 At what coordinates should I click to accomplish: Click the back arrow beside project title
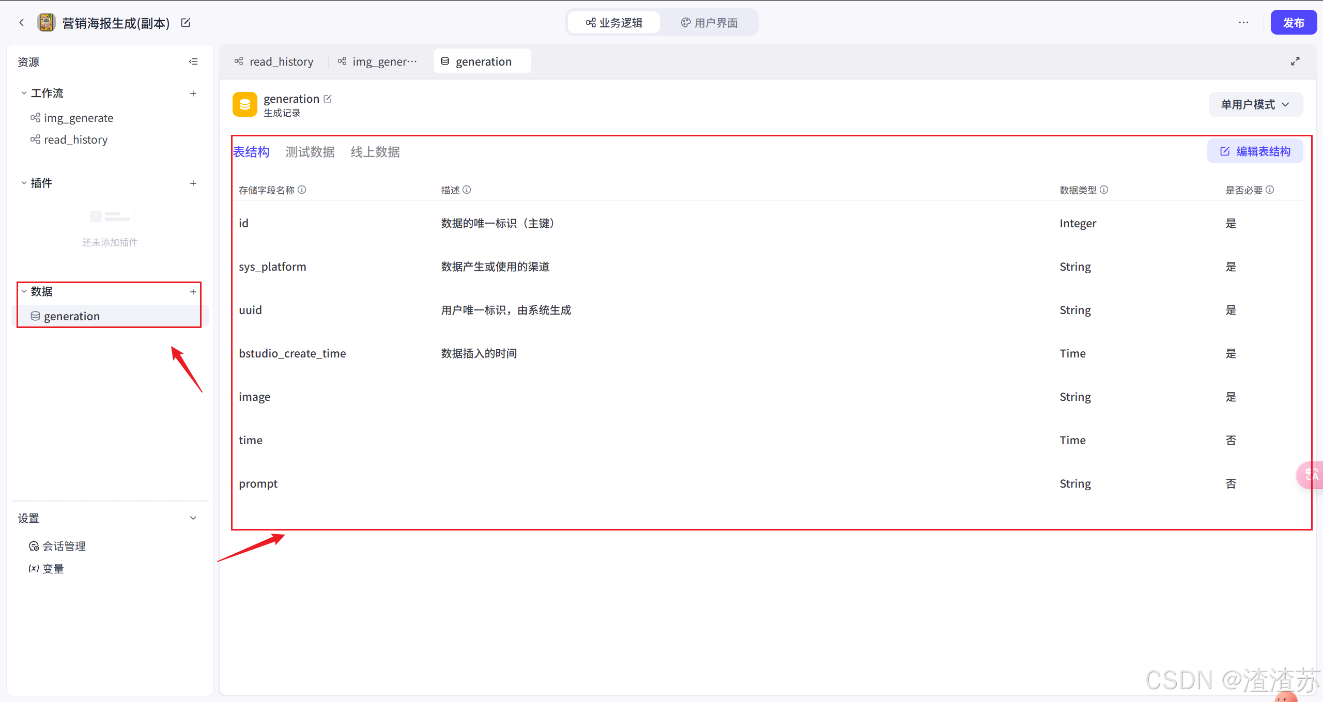(x=21, y=23)
